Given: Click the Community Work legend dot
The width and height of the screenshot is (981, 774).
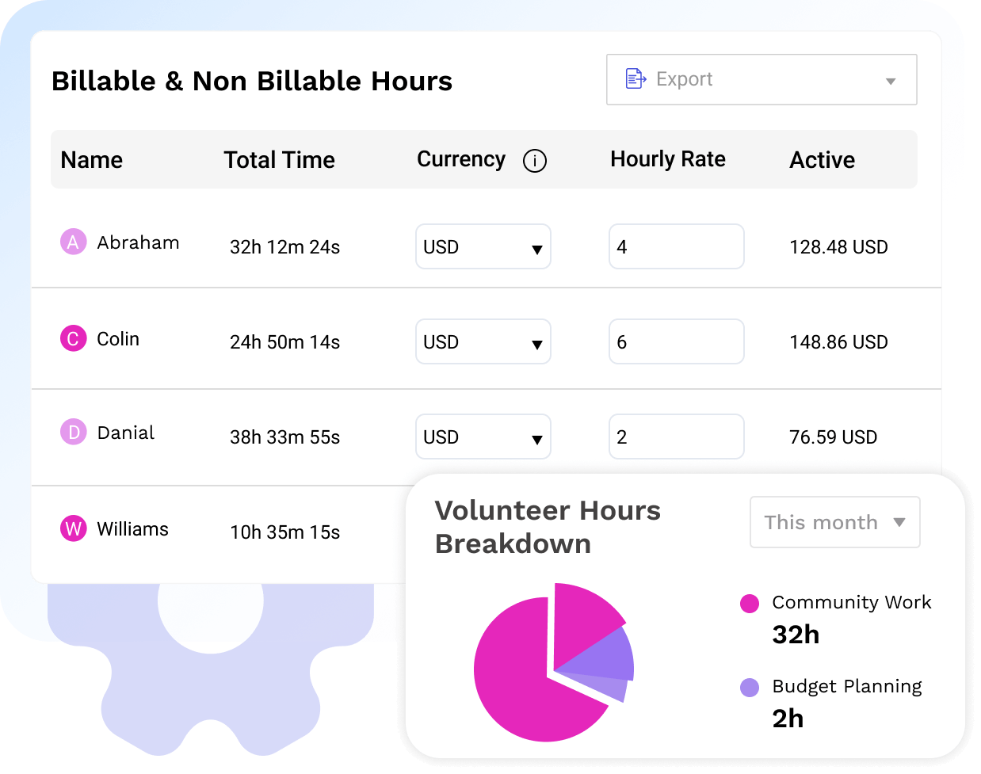Looking at the screenshot, I should 749,603.
